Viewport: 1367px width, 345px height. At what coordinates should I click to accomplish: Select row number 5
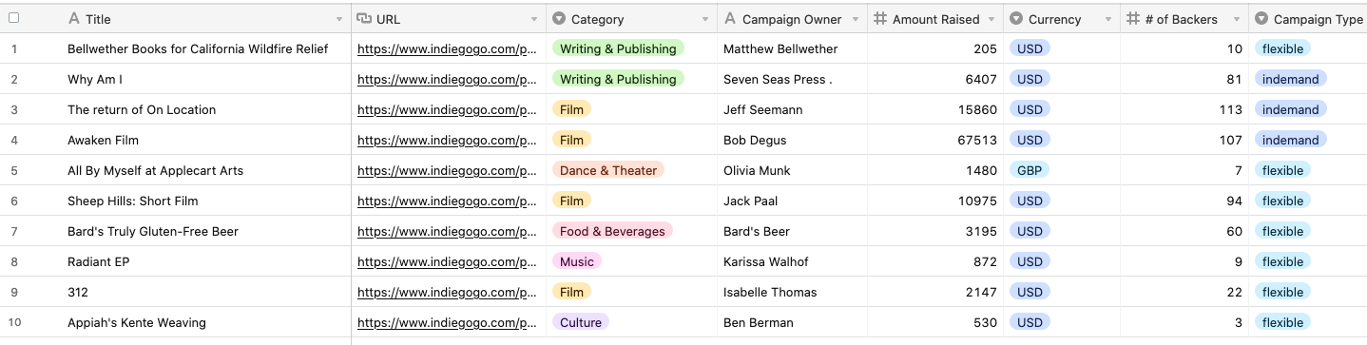[13, 170]
